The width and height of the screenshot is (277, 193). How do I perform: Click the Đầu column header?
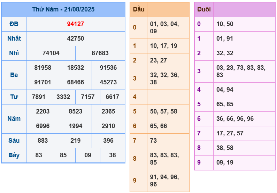[138, 9]
